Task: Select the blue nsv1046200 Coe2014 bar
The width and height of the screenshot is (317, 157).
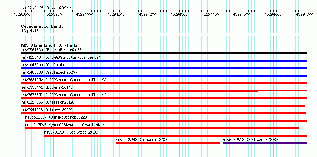Action: 164,68
